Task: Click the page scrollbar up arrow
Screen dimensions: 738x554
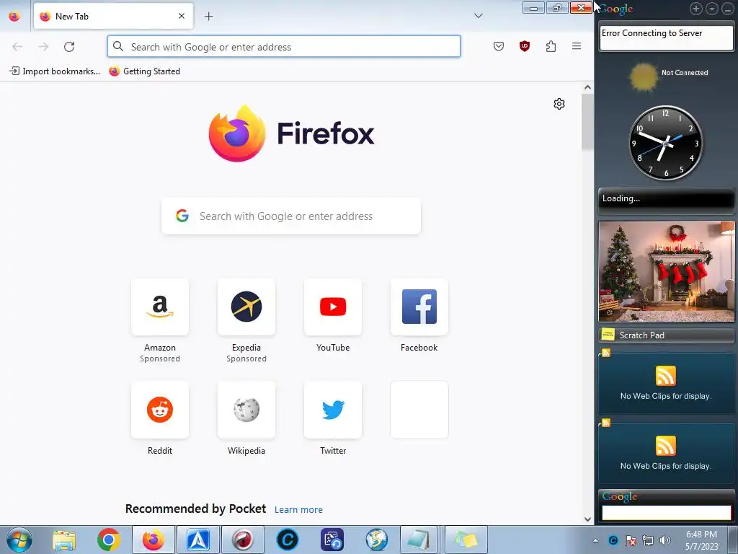Action: (587, 87)
